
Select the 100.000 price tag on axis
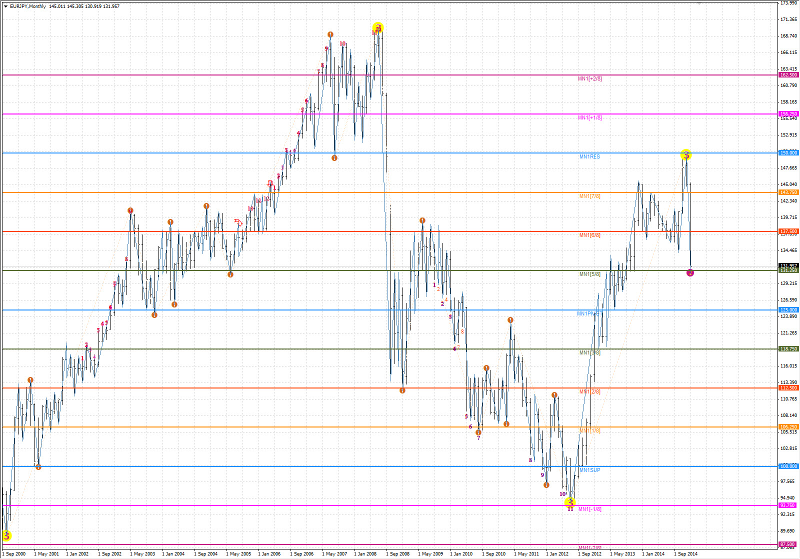point(788,466)
